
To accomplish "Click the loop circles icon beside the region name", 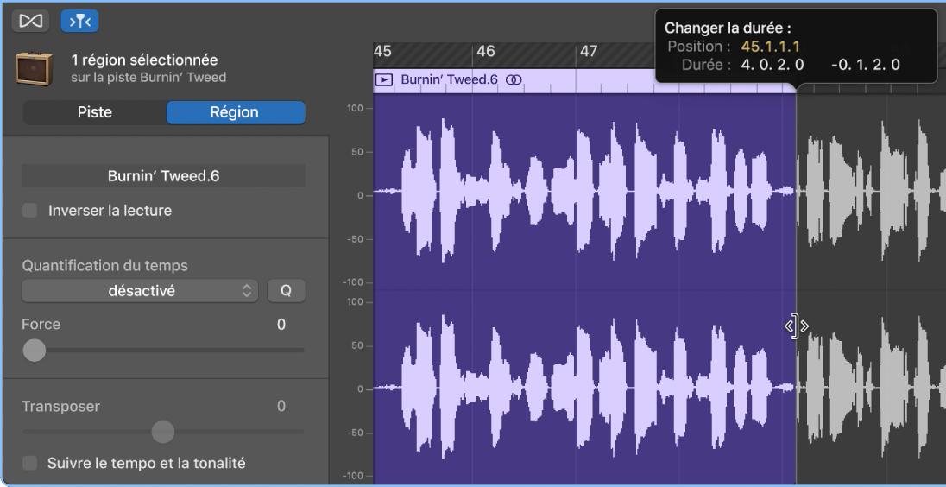I will click(514, 80).
